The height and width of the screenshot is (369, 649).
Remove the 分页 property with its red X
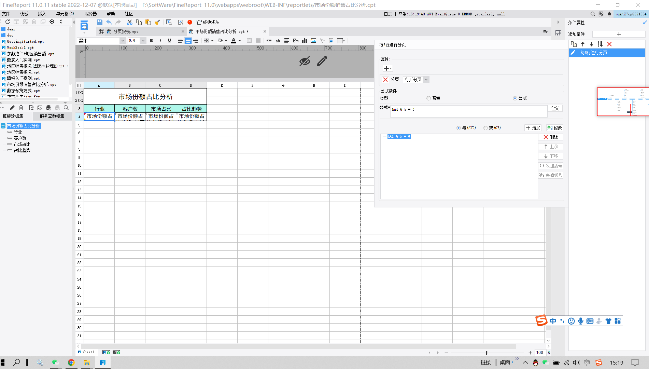coord(385,80)
